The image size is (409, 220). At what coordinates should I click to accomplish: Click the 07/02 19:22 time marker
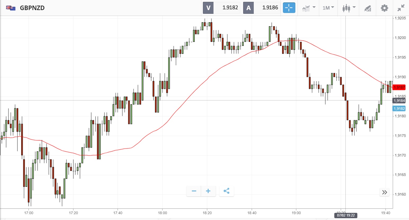[346, 215]
